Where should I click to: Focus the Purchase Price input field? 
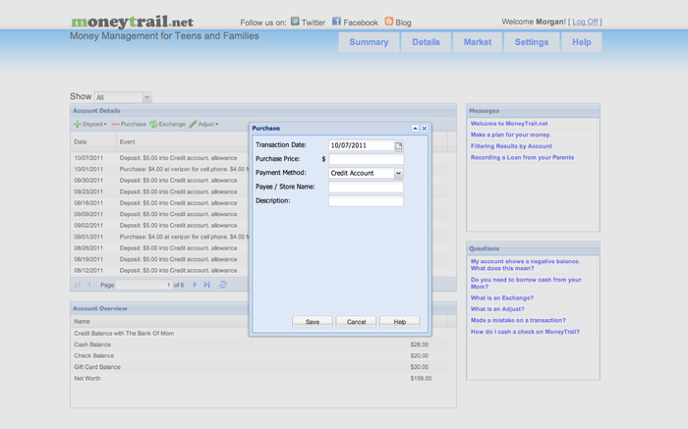pos(366,159)
